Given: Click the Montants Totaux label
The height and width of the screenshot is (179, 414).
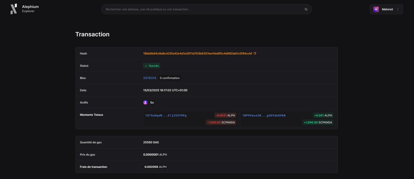Looking at the screenshot, I should tap(91, 115).
